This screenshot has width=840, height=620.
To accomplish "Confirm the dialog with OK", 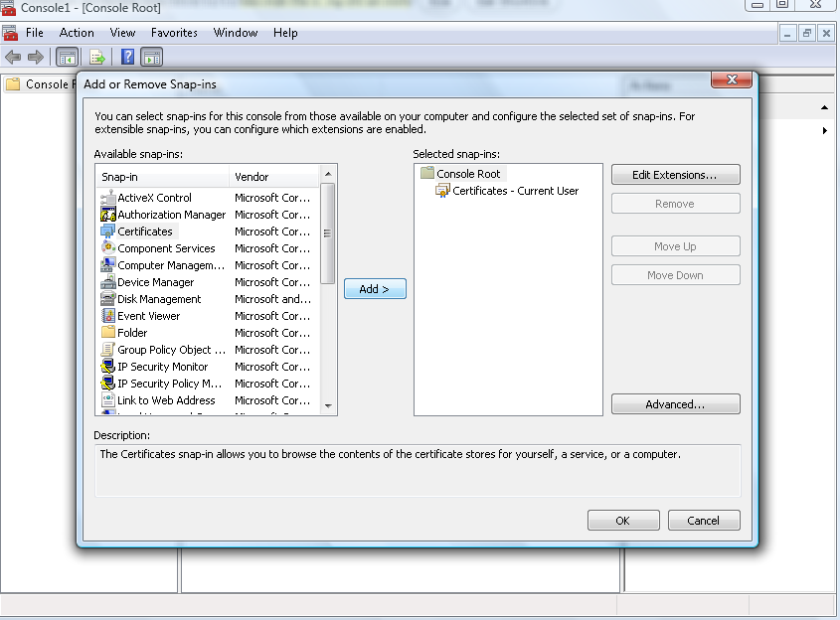I will (x=622, y=521).
